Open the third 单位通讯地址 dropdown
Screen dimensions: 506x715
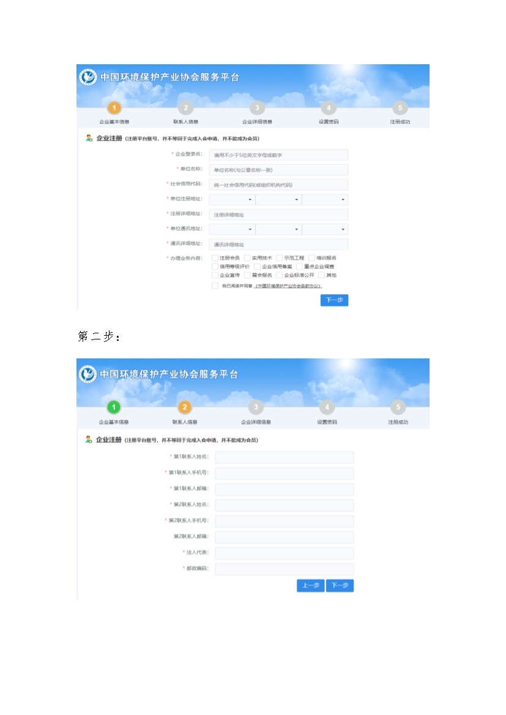pos(325,229)
